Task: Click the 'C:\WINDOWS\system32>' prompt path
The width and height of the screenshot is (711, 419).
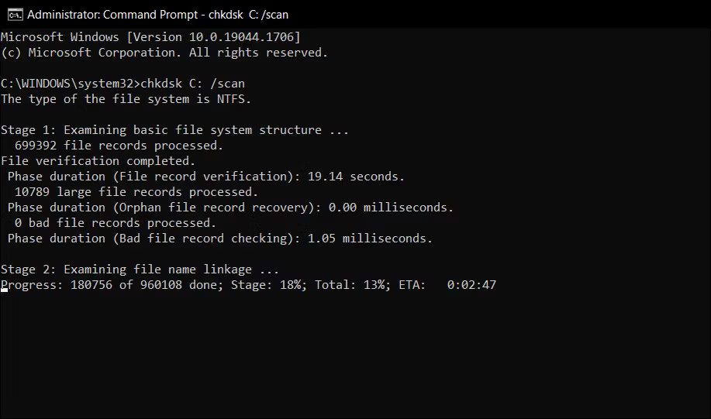Action: coord(71,84)
